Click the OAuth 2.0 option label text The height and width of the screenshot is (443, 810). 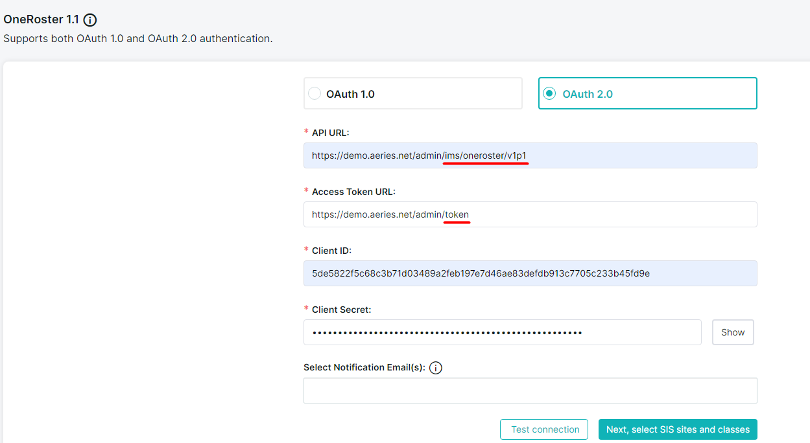click(x=587, y=94)
